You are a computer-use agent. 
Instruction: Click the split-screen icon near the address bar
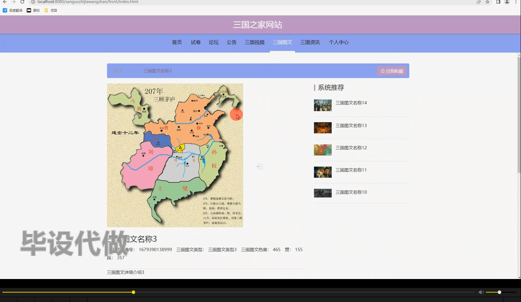click(498, 2)
